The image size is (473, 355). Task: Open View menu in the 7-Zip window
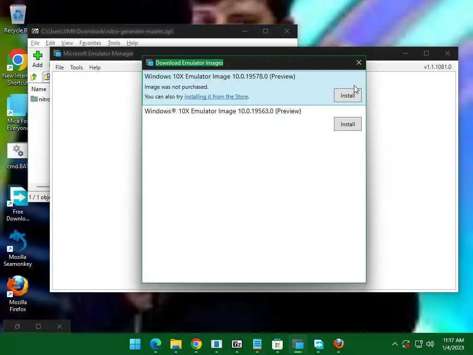67,43
